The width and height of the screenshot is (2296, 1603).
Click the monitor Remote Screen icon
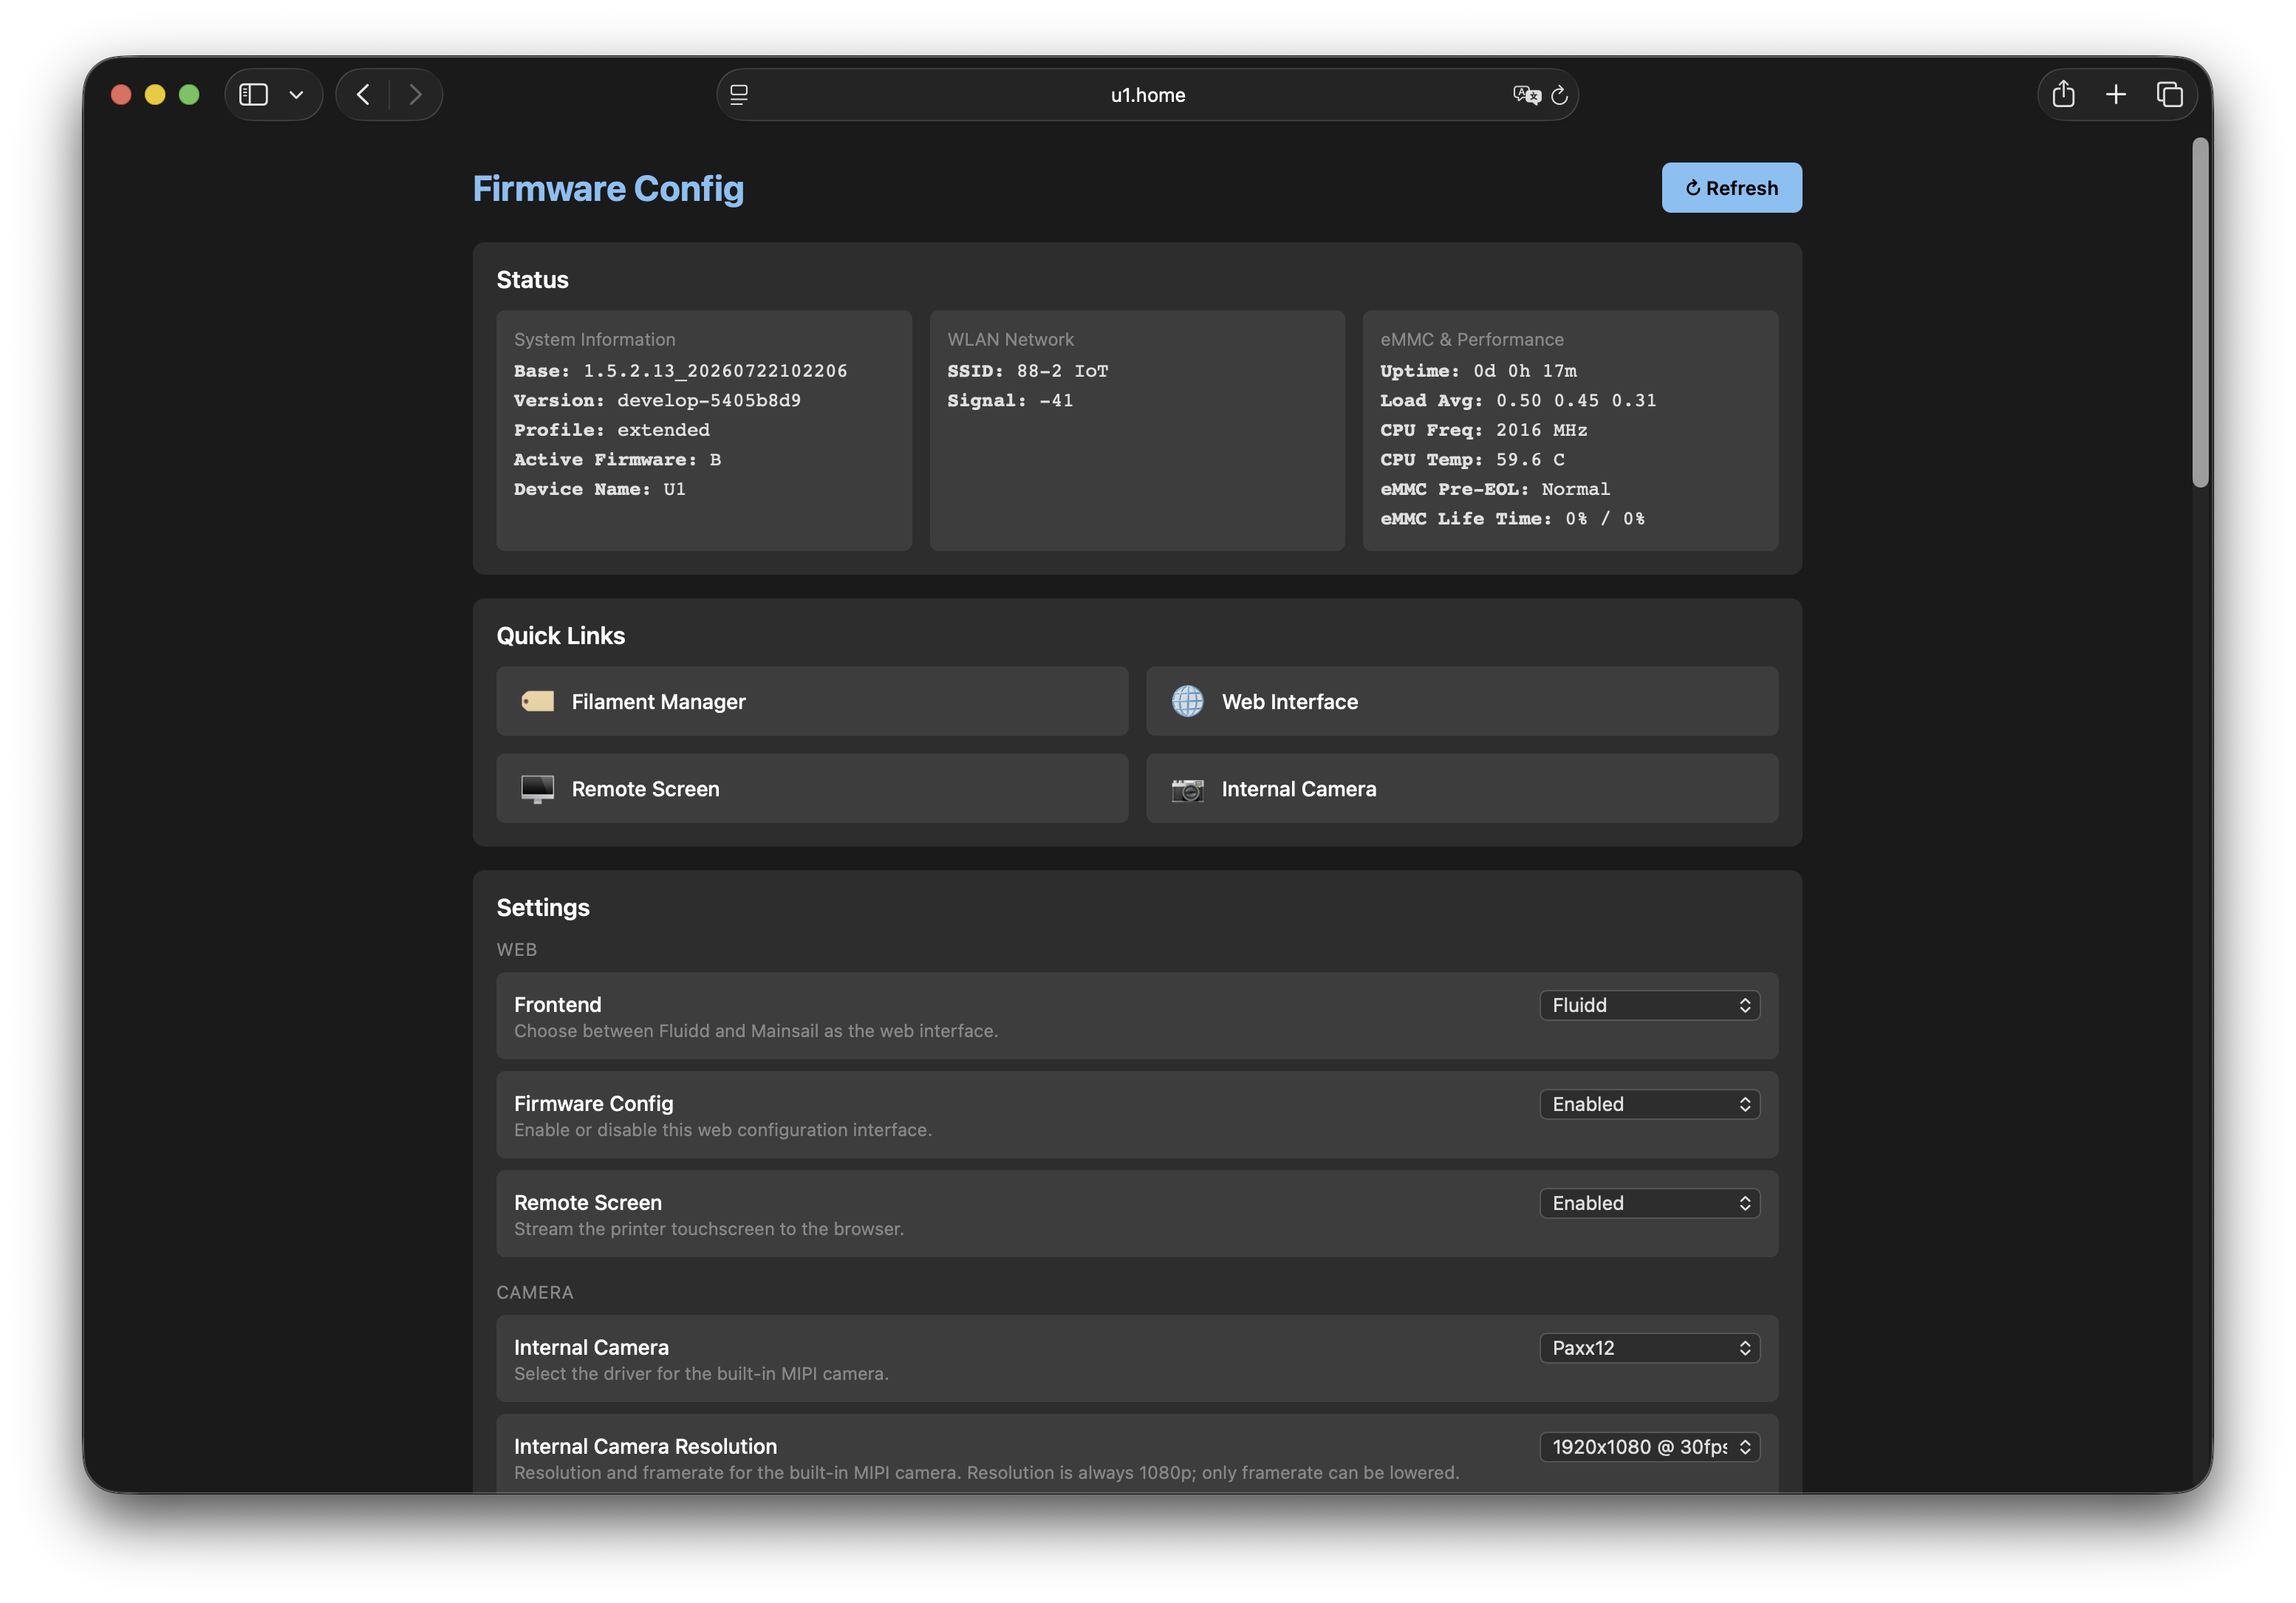tap(537, 789)
